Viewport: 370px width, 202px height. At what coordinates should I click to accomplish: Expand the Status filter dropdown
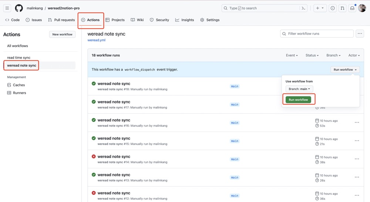[x=312, y=55]
